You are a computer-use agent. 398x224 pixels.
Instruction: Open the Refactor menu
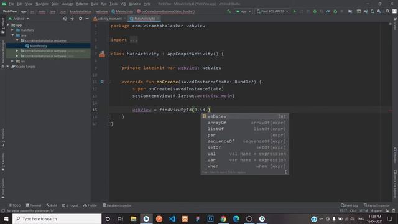(x=82, y=4)
